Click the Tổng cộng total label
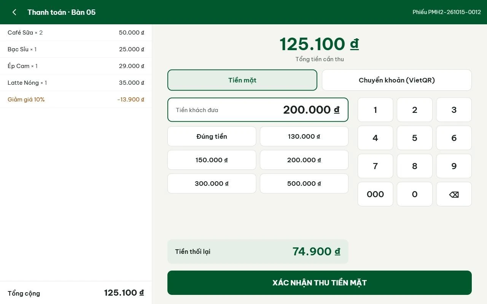 point(24,293)
